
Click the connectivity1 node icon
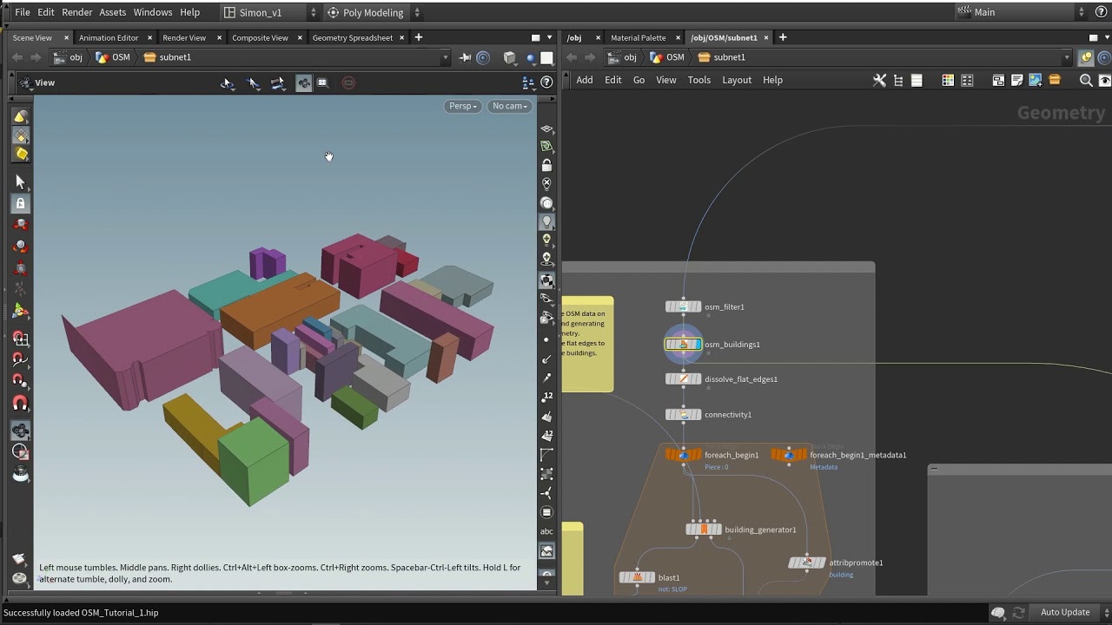(x=683, y=415)
